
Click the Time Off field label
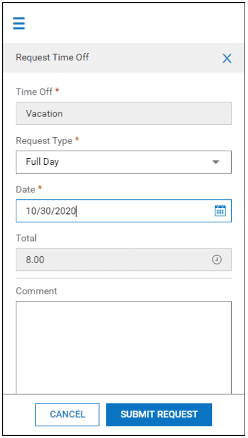(34, 91)
